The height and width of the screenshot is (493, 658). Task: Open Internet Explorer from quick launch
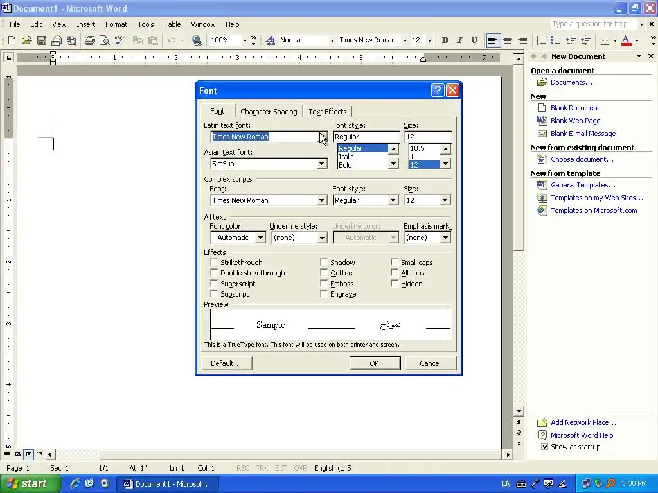tap(75, 483)
